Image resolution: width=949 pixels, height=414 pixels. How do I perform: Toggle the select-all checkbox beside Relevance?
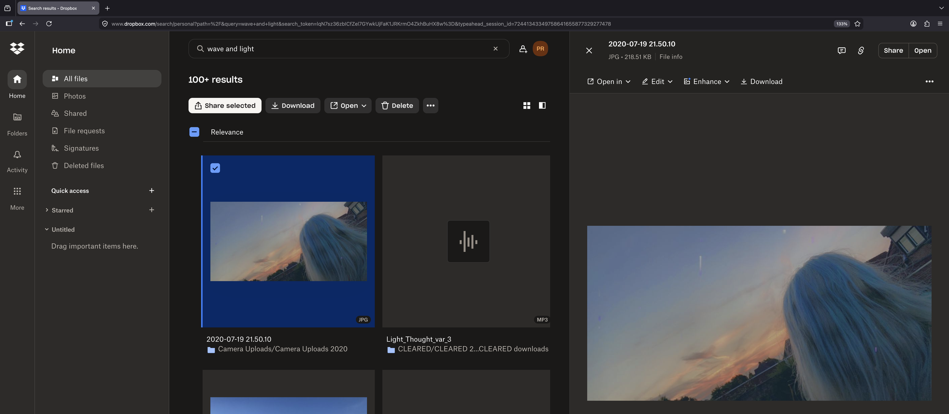click(194, 132)
